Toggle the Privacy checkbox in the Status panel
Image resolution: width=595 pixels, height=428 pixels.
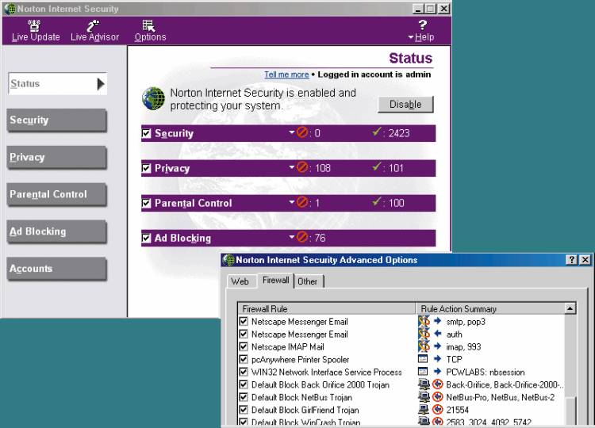(x=146, y=168)
